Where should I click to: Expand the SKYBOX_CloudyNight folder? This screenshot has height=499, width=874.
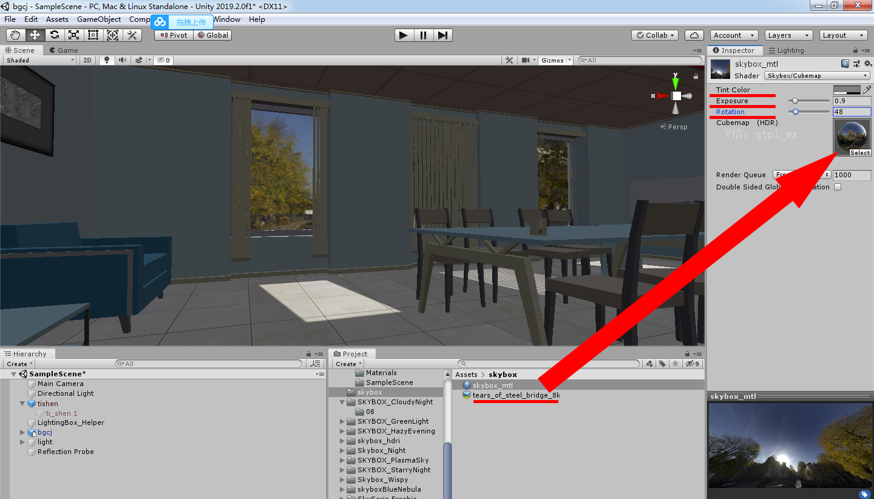click(x=344, y=402)
